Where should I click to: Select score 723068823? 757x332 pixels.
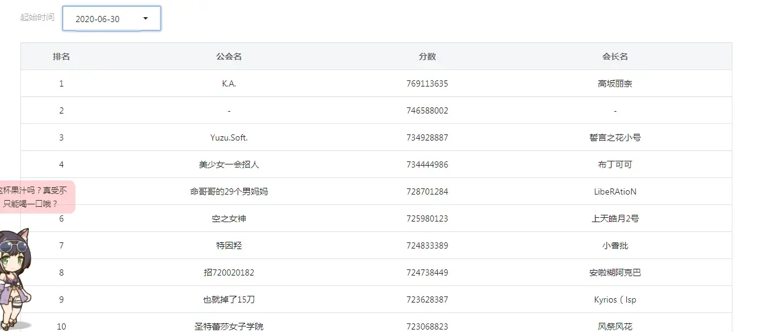427,326
